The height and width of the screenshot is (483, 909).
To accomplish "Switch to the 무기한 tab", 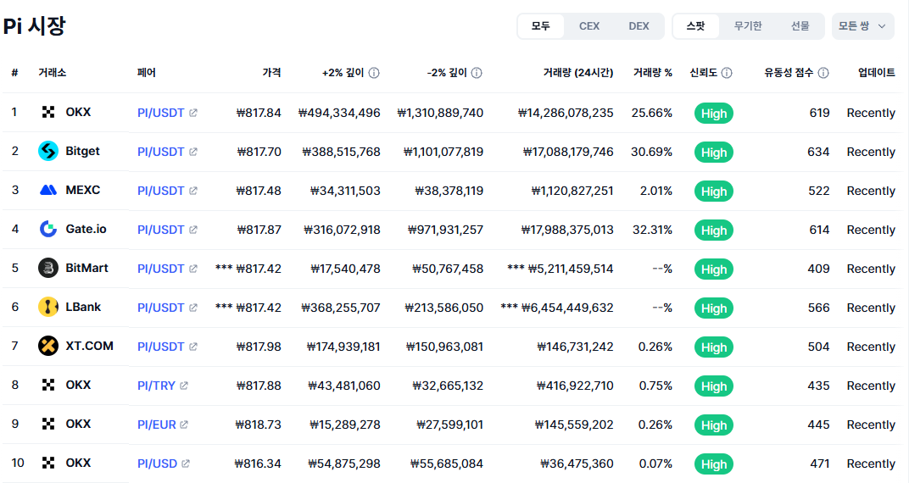I will click(x=748, y=26).
